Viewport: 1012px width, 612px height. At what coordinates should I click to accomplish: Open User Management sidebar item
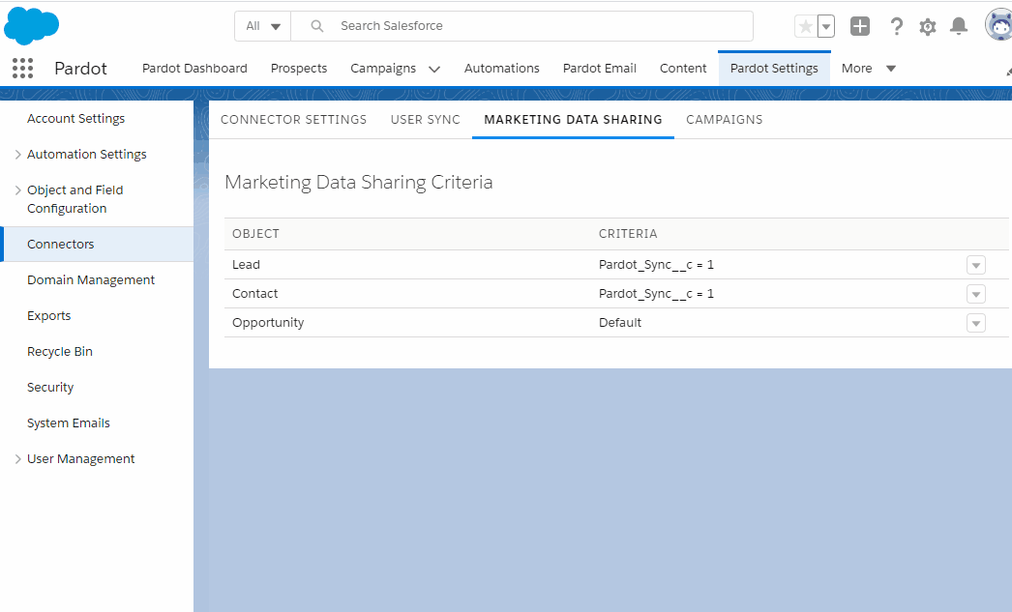(80, 459)
